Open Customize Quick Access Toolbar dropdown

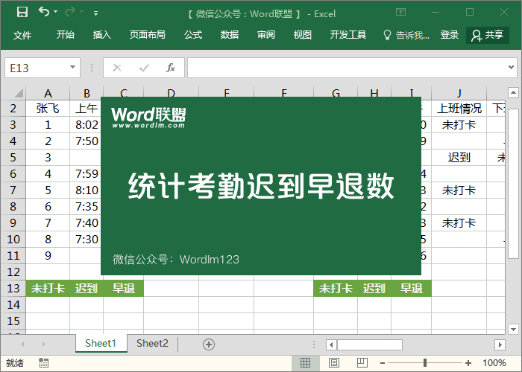[95, 13]
